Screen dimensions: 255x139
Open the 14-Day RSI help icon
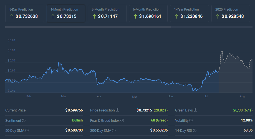pyautogui.click(x=195, y=131)
